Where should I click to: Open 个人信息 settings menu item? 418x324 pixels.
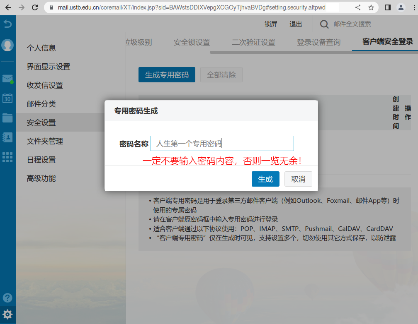[x=41, y=48]
